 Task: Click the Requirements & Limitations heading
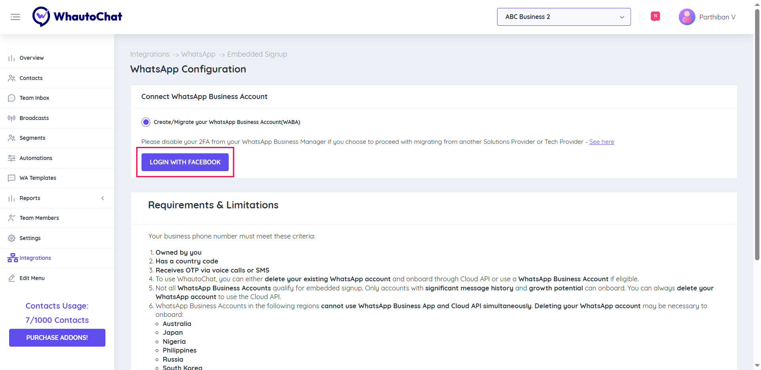coord(213,205)
